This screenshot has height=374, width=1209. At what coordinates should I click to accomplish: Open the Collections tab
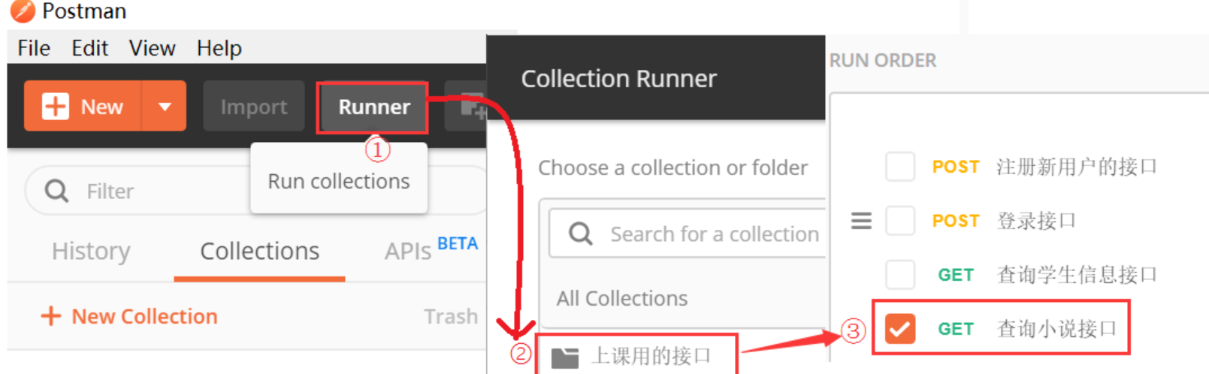pos(259,251)
